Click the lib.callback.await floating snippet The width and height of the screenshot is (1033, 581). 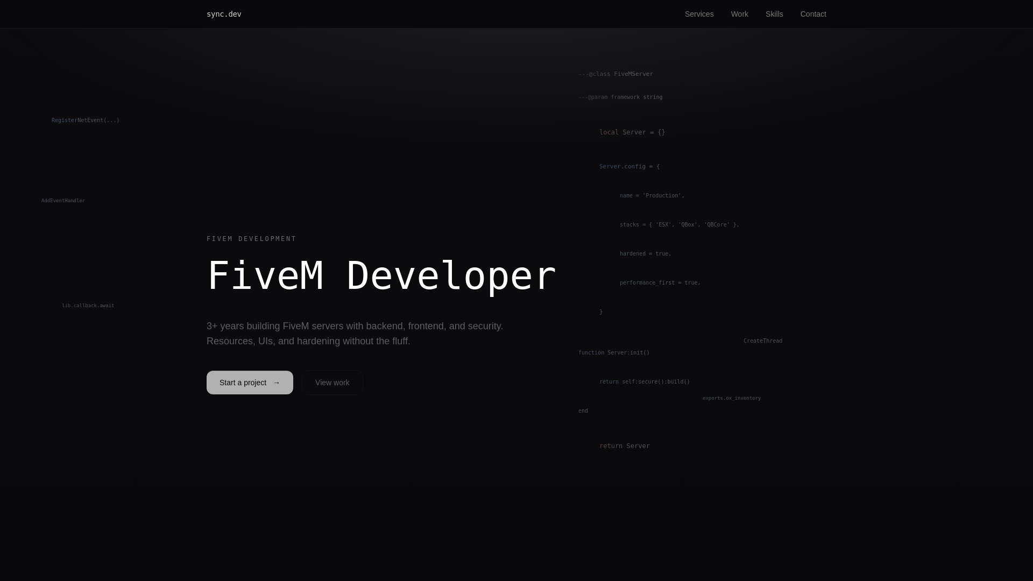coord(88,306)
